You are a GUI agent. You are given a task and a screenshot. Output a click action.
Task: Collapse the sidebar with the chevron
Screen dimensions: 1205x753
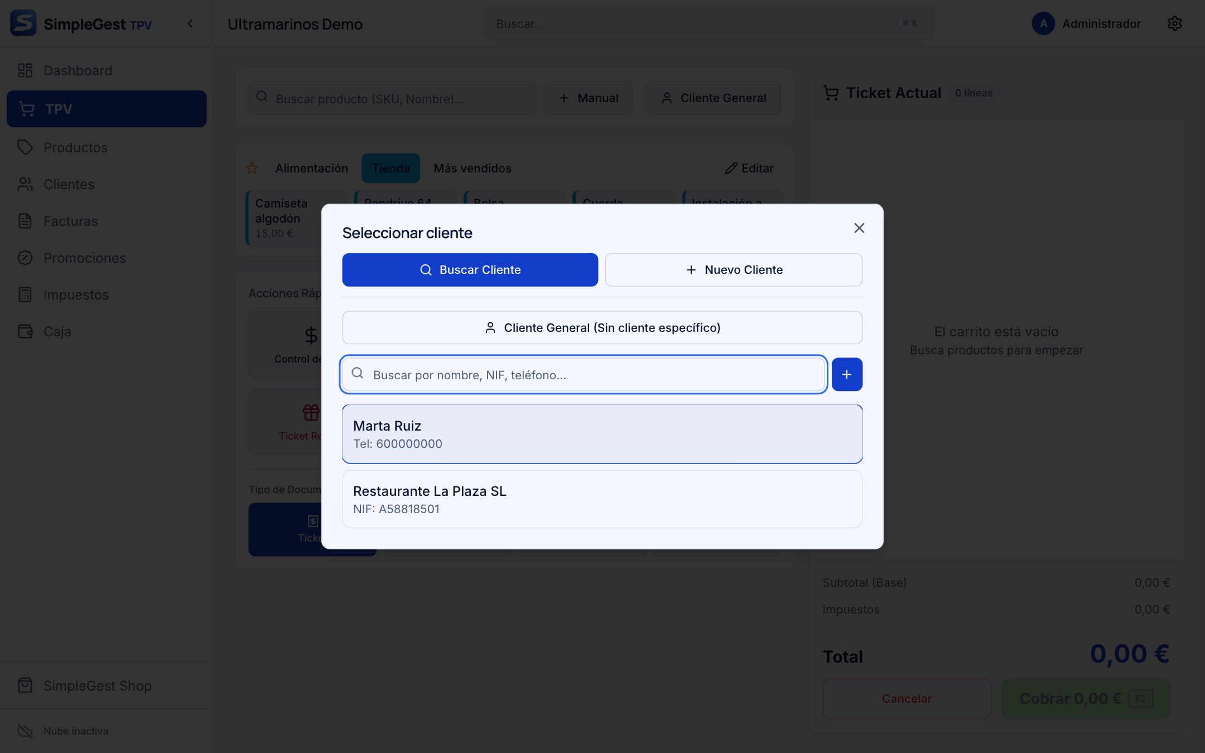190,23
